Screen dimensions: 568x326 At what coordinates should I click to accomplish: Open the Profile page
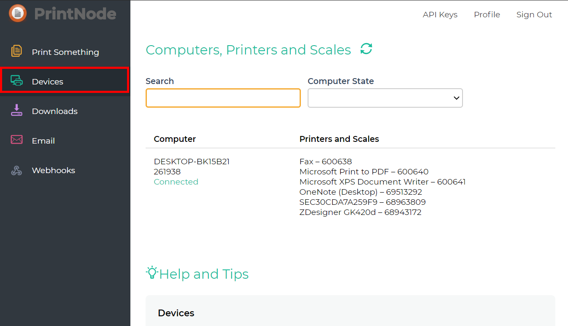click(487, 14)
